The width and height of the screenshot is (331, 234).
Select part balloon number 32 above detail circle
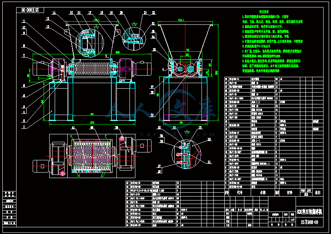[200, 128]
